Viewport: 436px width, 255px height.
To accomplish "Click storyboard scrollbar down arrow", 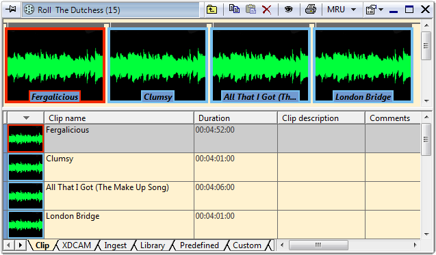I will (x=426, y=101).
